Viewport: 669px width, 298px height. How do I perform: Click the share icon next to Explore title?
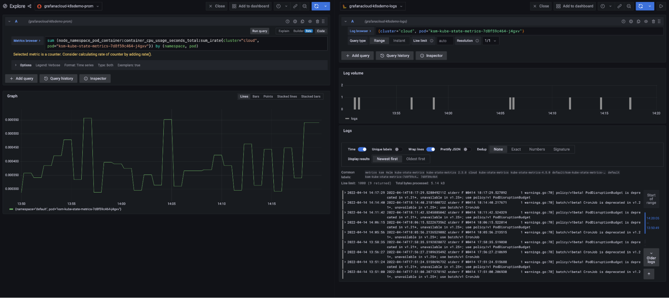click(x=29, y=6)
